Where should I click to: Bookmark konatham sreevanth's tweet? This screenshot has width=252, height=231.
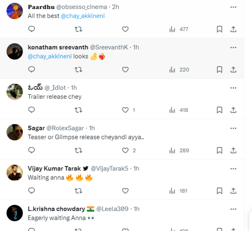pyautogui.click(x=219, y=70)
